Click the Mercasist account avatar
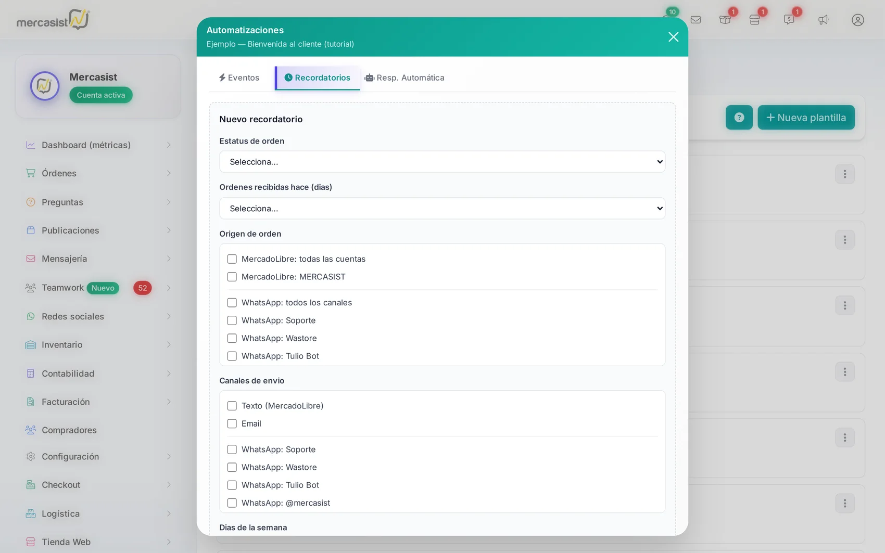The image size is (885, 553). point(45,86)
